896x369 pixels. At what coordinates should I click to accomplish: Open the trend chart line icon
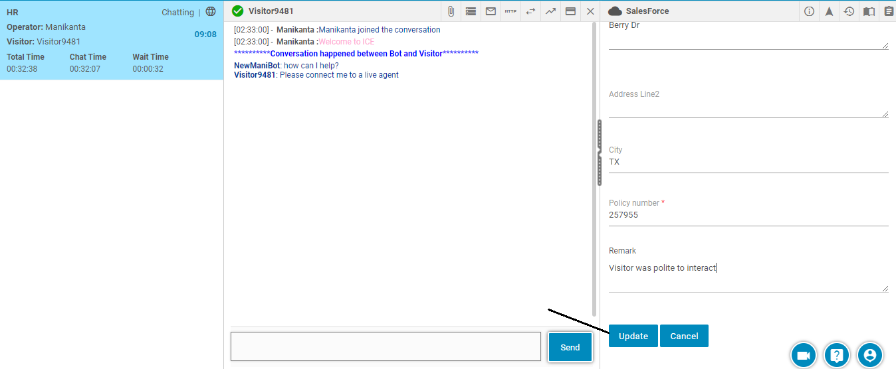[550, 11]
